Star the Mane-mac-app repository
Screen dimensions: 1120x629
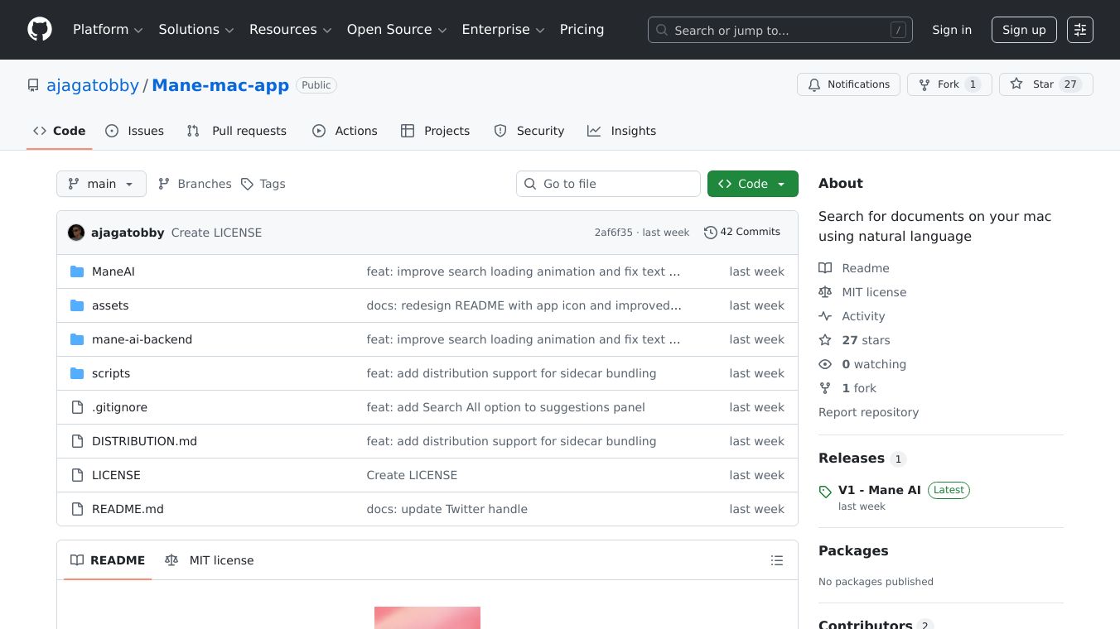pyautogui.click(x=1045, y=84)
